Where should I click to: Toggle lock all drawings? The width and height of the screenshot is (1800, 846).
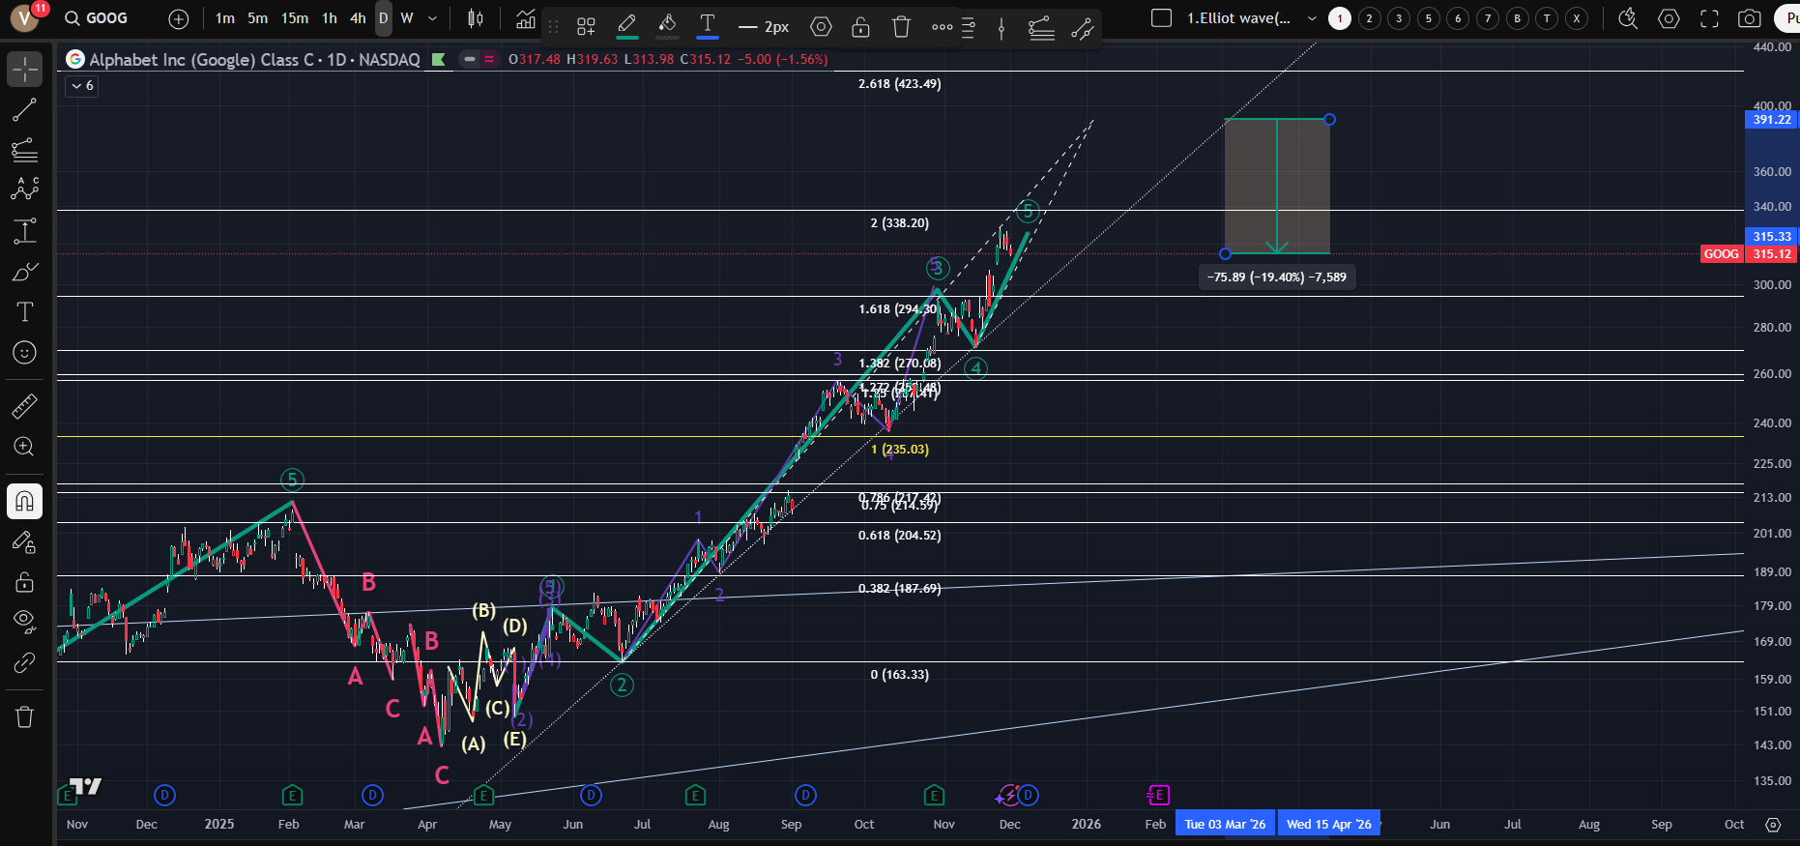(x=24, y=582)
